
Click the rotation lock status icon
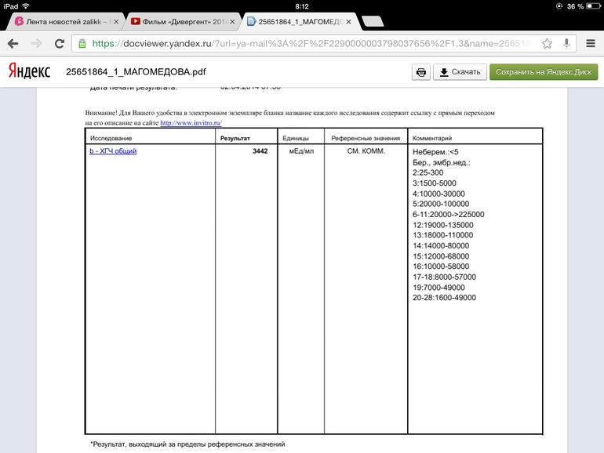click(x=559, y=6)
